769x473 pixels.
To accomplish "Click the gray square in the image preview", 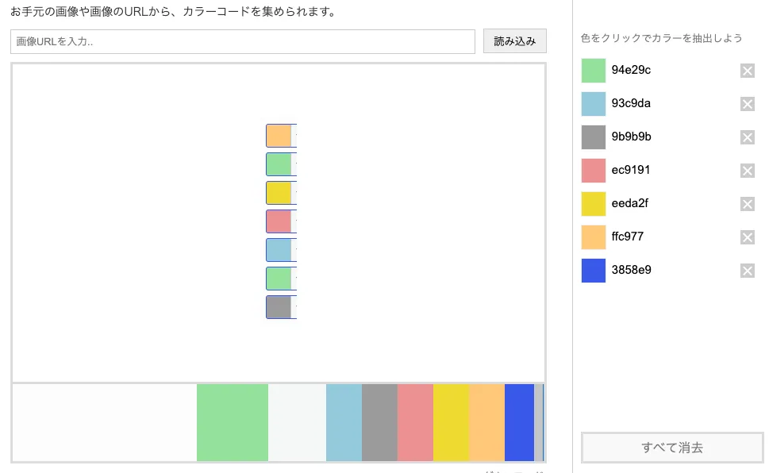I will [x=279, y=307].
